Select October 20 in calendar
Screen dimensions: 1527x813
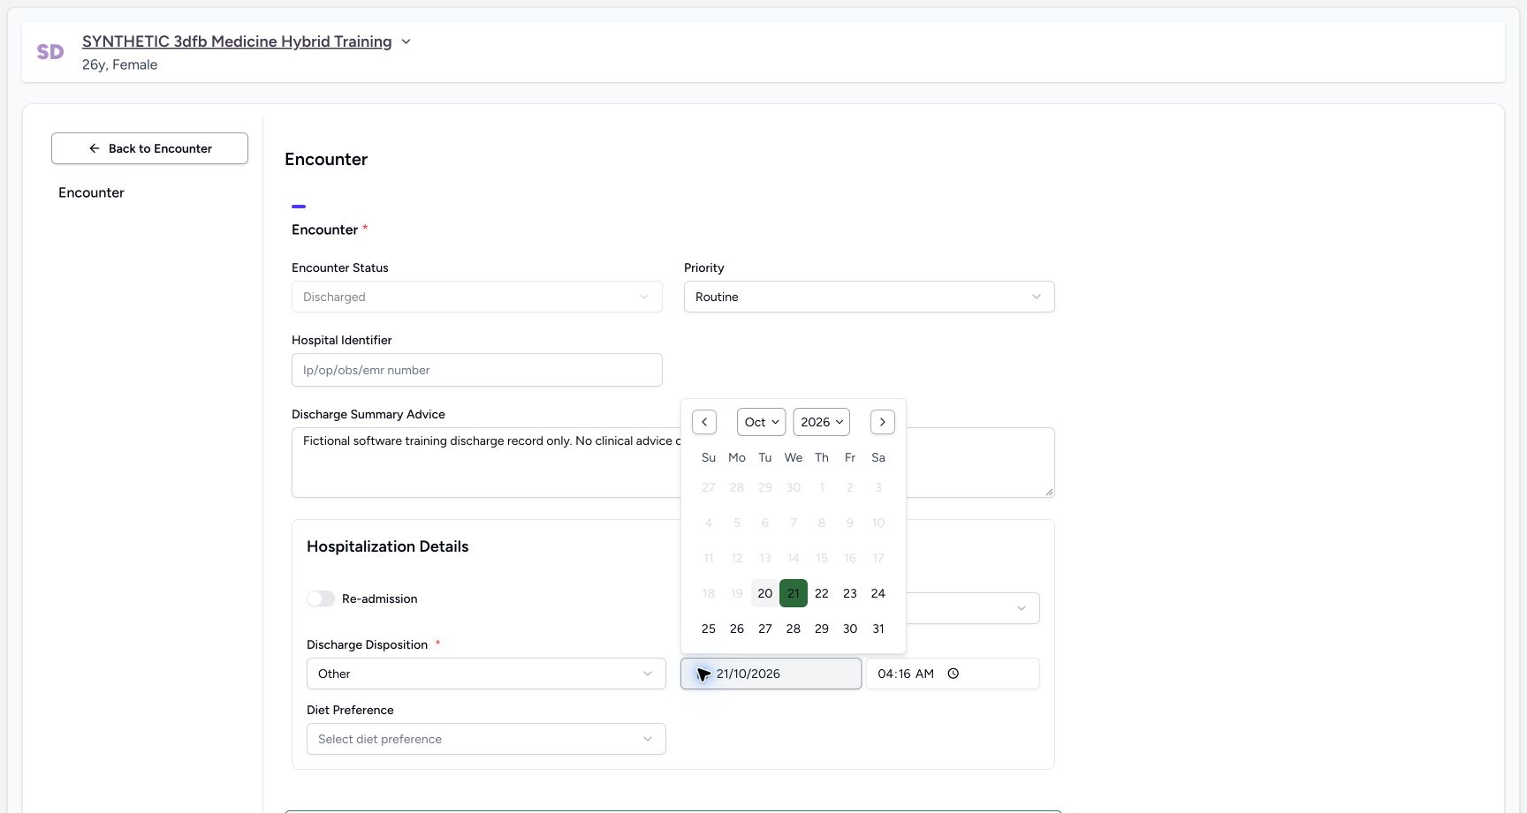[765, 593]
